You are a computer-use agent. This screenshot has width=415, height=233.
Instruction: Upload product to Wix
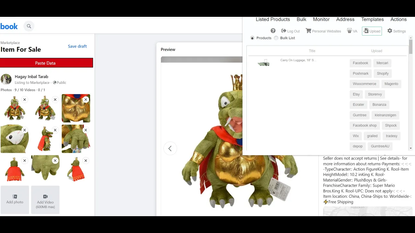356,136
